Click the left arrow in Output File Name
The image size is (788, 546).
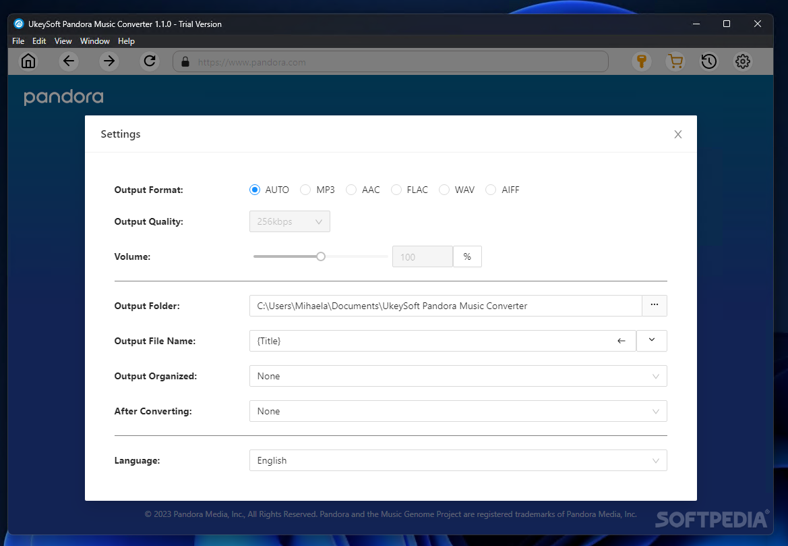[x=622, y=341]
